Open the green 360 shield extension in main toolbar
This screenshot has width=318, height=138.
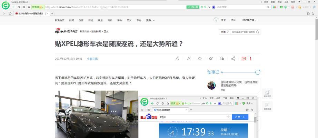pos(281,7)
